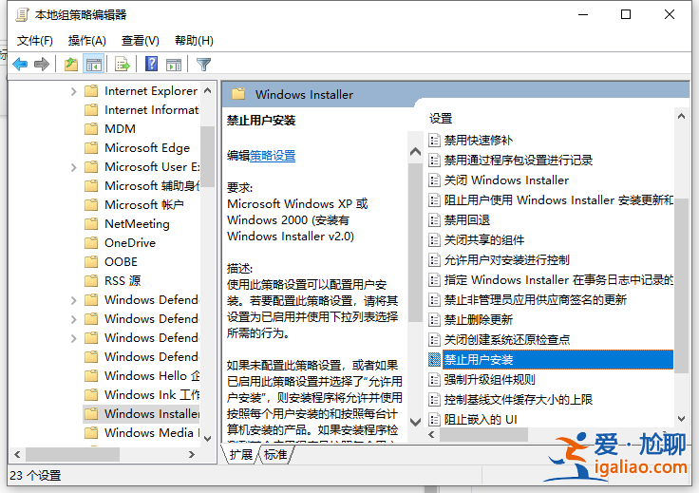Click the policy icon beside 禁止删除更新

pyautogui.click(x=434, y=319)
